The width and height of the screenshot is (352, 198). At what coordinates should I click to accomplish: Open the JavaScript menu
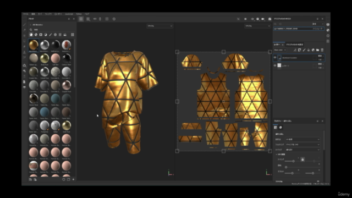(x=69, y=14)
